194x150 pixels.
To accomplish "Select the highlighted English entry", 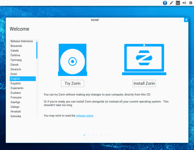I will click(x=15, y=79).
